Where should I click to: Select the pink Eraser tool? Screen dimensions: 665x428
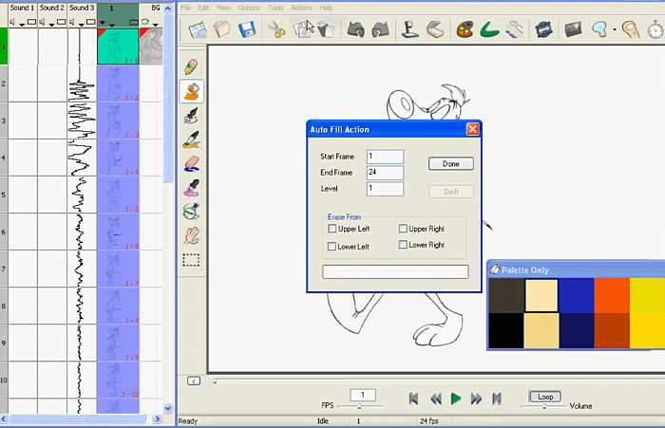point(191,164)
